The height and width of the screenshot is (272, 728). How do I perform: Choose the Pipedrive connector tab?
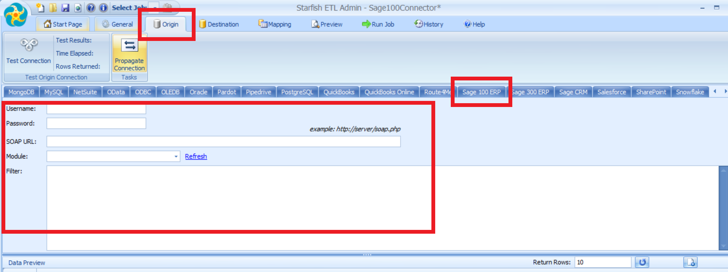259,92
